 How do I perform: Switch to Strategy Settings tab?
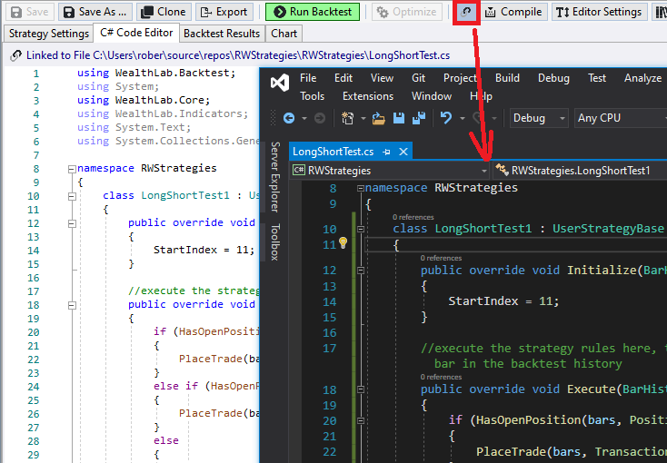tap(48, 34)
